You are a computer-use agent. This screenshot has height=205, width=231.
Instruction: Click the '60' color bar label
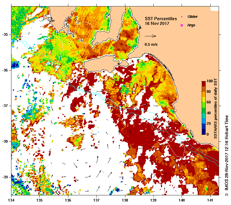(x=209, y=102)
